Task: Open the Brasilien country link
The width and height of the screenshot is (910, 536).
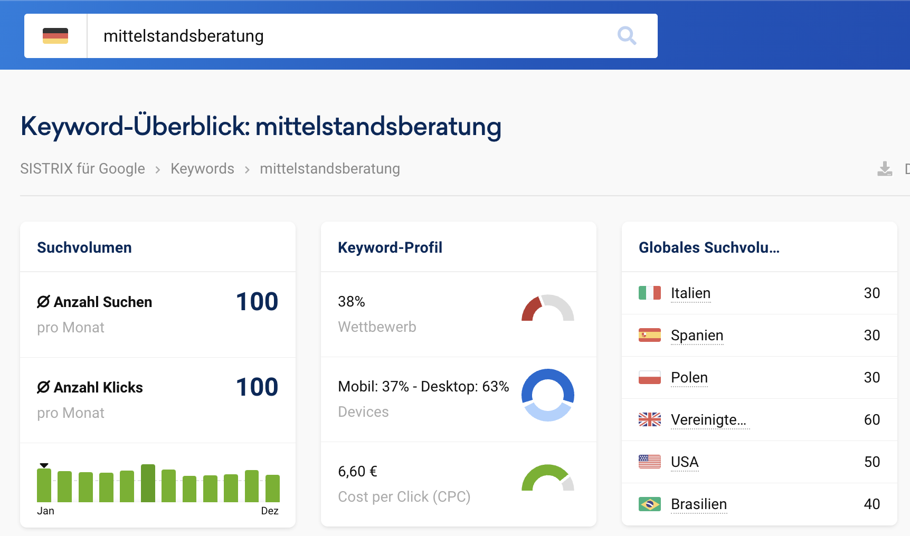Action: click(x=699, y=504)
